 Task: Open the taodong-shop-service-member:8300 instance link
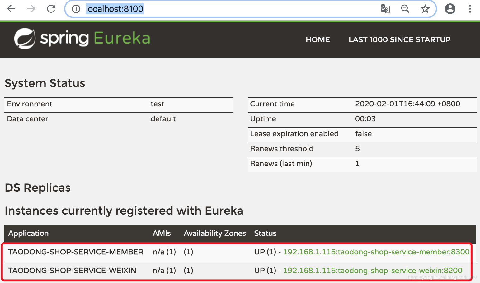click(x=376, y=252)
